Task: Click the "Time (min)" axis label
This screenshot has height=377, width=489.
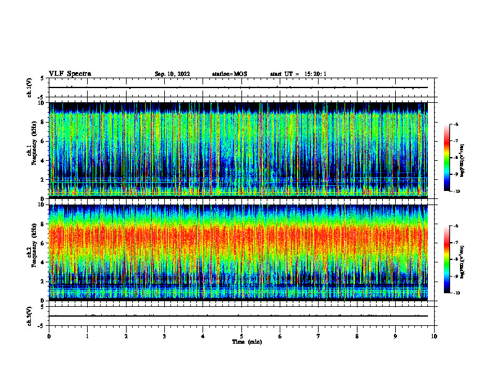Action: point(247,342)
